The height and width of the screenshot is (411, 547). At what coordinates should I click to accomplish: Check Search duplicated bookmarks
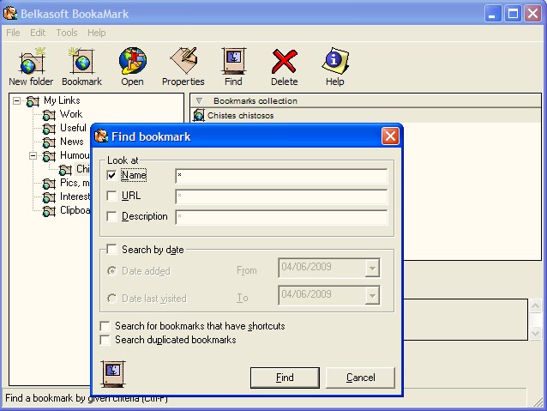pyautogui.click(x=105, y=340)
